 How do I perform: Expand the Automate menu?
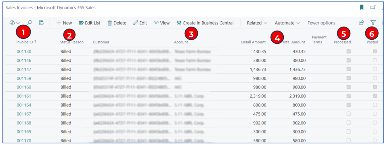point(287,23)
